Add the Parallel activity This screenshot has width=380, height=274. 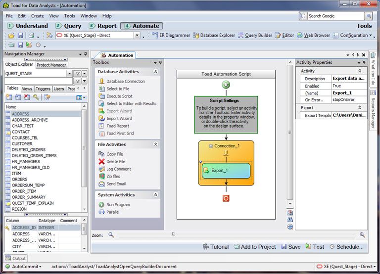click(x=109, y=212)
